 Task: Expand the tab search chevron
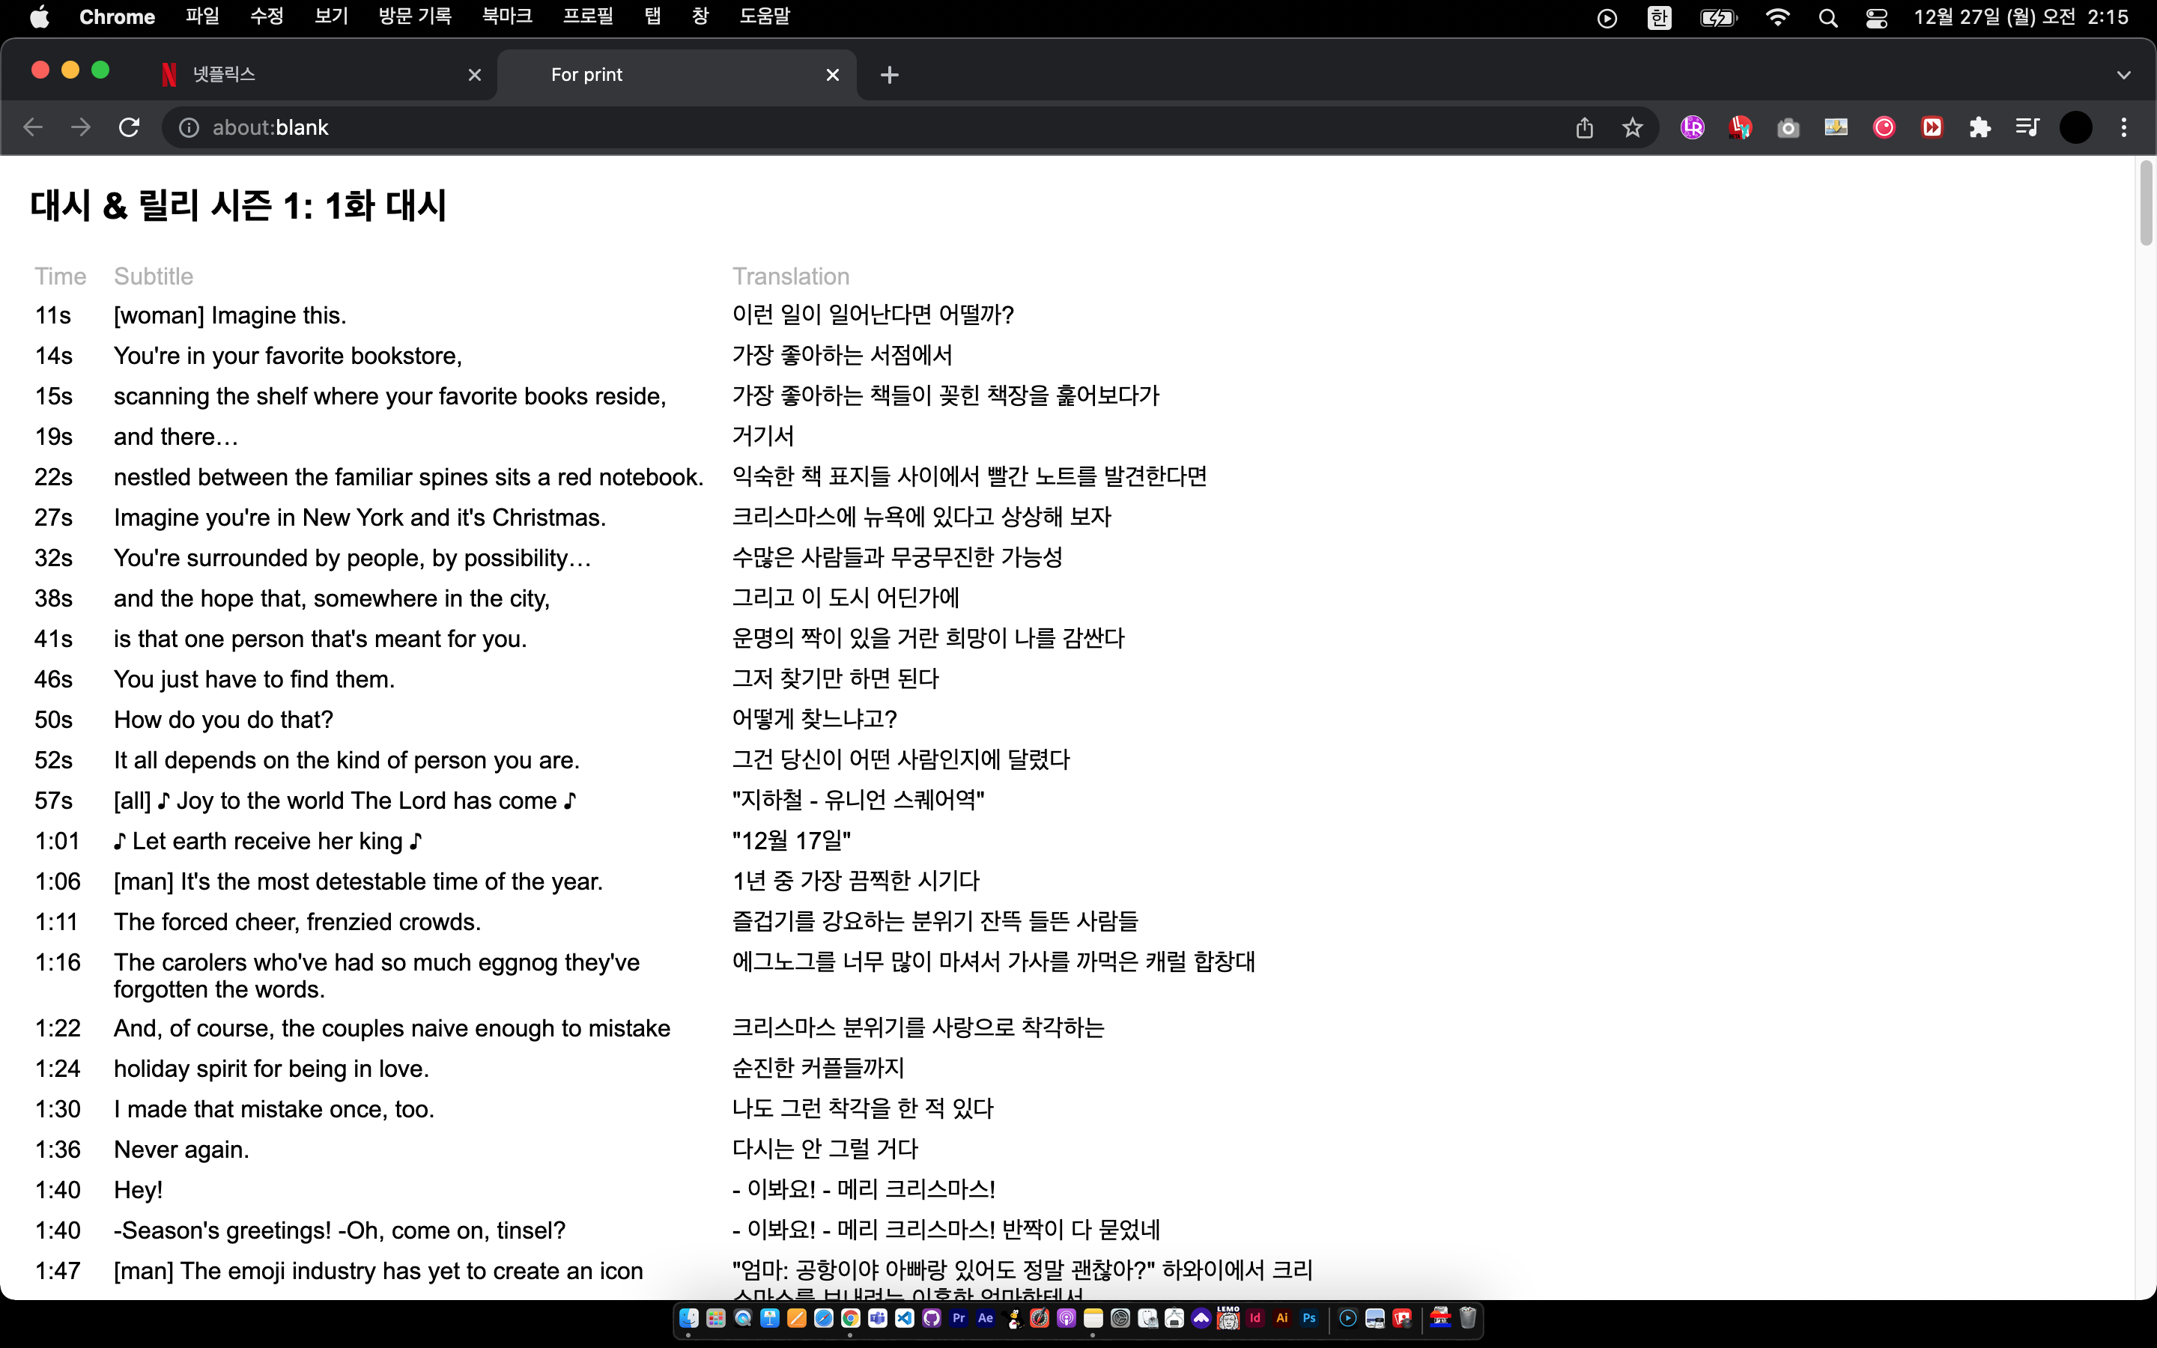tap(2123, 75)
